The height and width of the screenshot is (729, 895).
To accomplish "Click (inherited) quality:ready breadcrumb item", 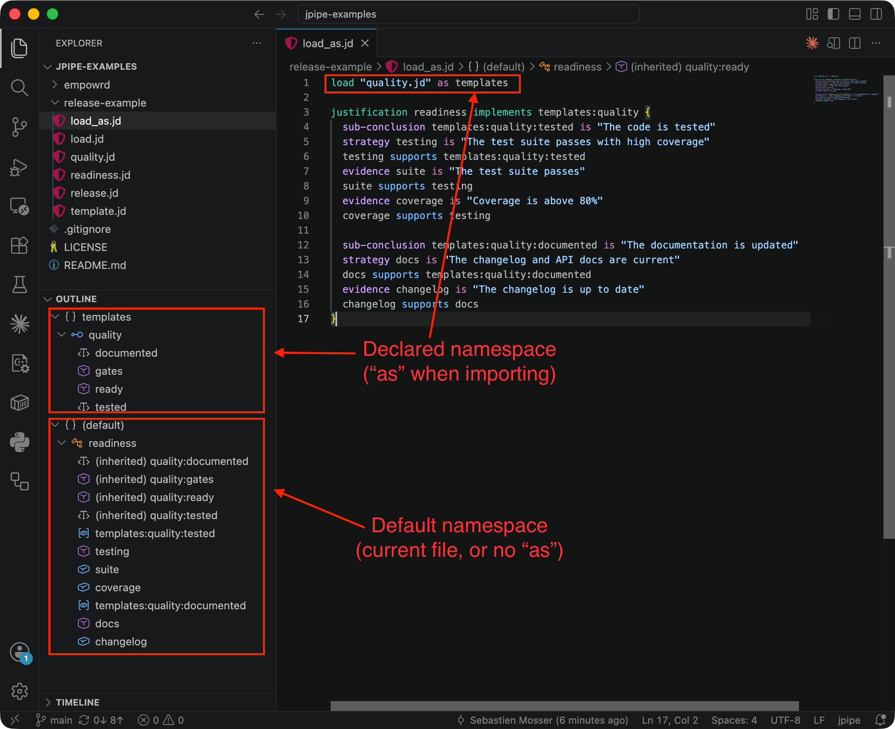I will pyautogui.click(x=690, y=67).
